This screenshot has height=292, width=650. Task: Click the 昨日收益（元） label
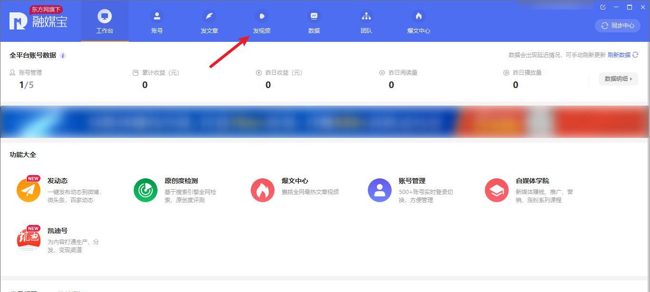[284, 73]
